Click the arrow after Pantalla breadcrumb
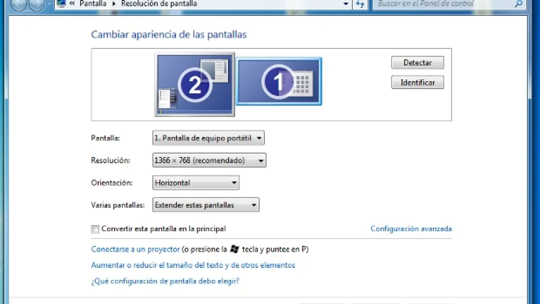540x304 pixels. click(114, 4)
